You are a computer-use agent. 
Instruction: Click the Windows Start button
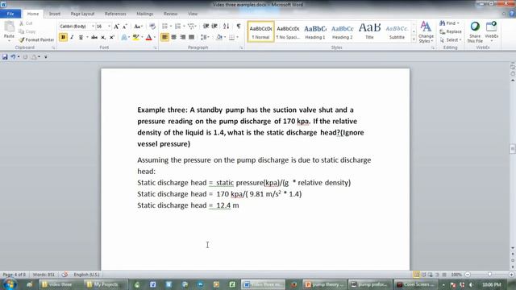point(9,284)
